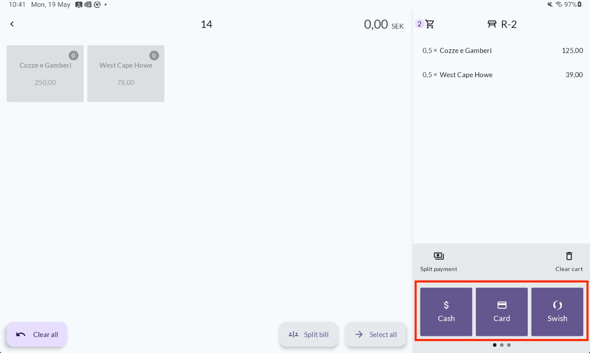Tap the West Cape Howe cart line
Screen dimensions: 590x353
(502, 75)
